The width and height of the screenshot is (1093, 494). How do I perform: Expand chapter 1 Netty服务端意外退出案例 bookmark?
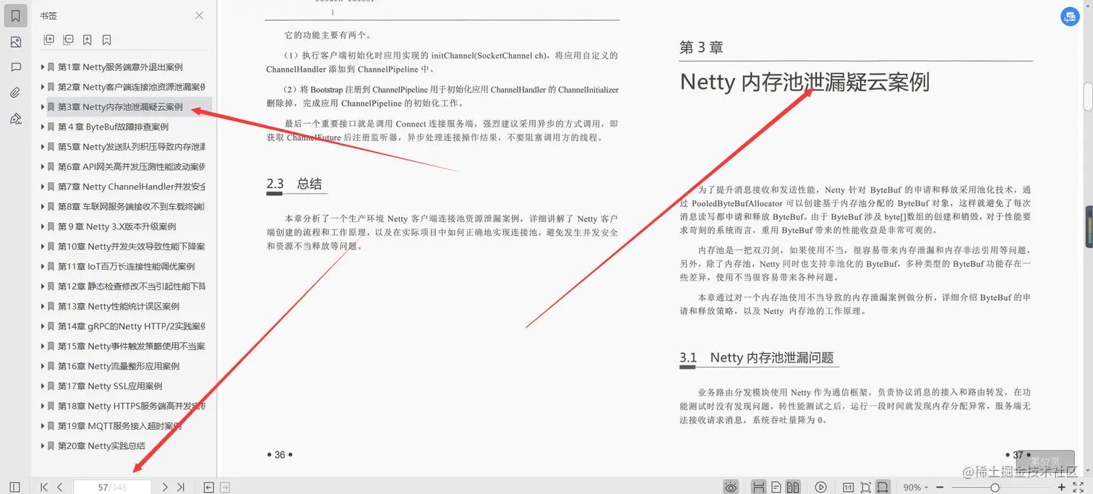pyautogui.click(x=43, y=66)
